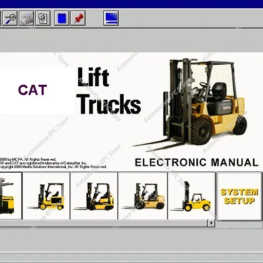Select the tan pneumatic forklift thumbnail
263x263 pixels.
point(143,196)
